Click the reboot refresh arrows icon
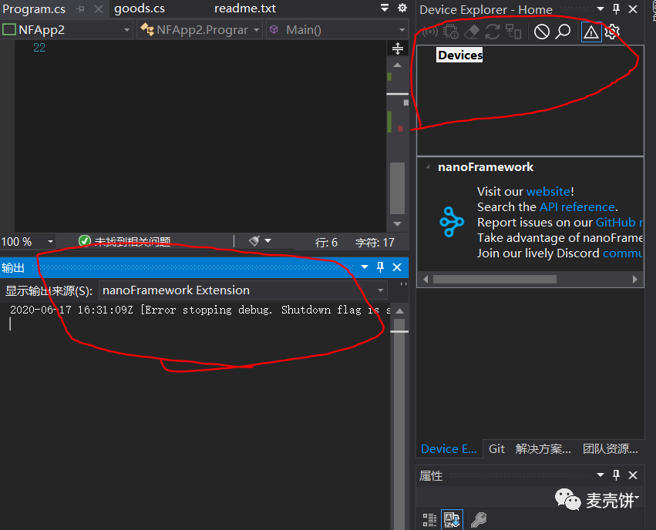 click(x=493, y=32)
